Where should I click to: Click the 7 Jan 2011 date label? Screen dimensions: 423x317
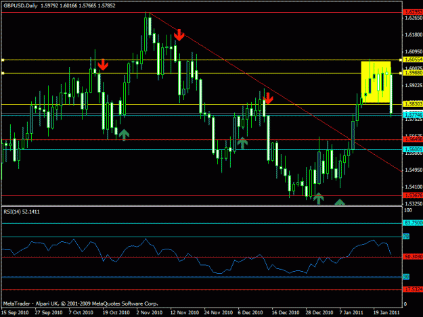[351, 313]
